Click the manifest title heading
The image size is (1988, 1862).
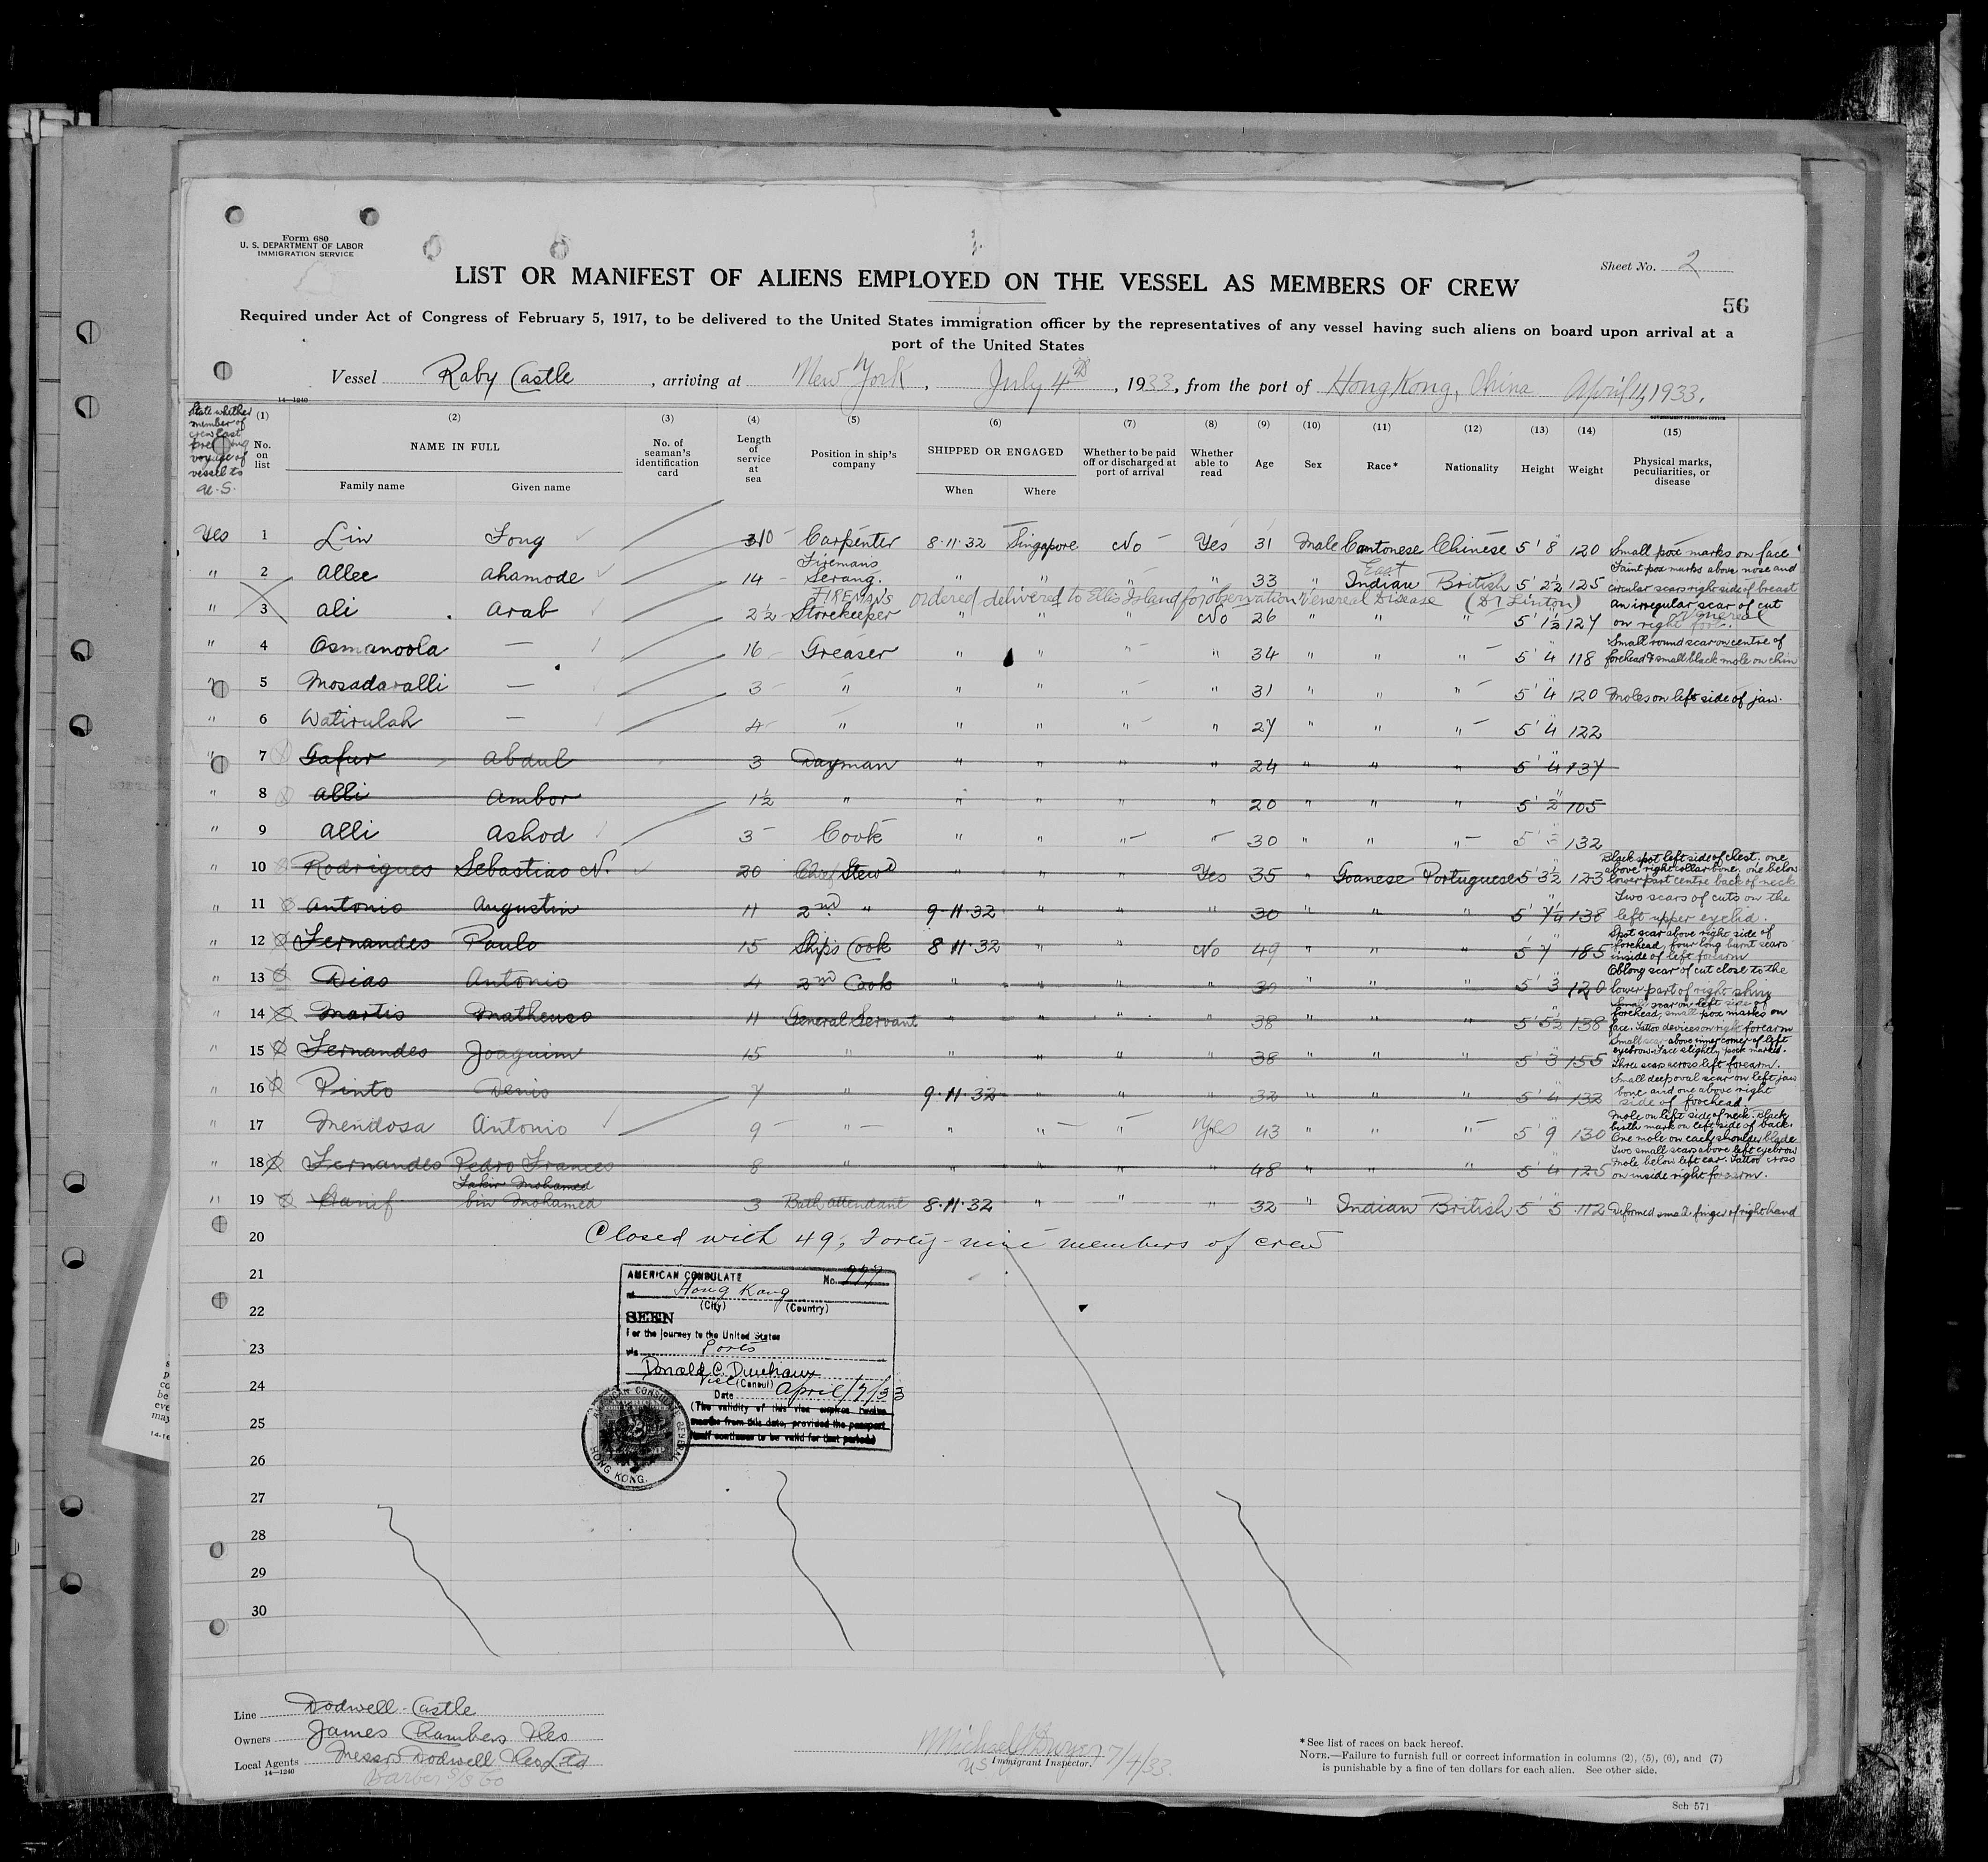[x=986, y=283]
